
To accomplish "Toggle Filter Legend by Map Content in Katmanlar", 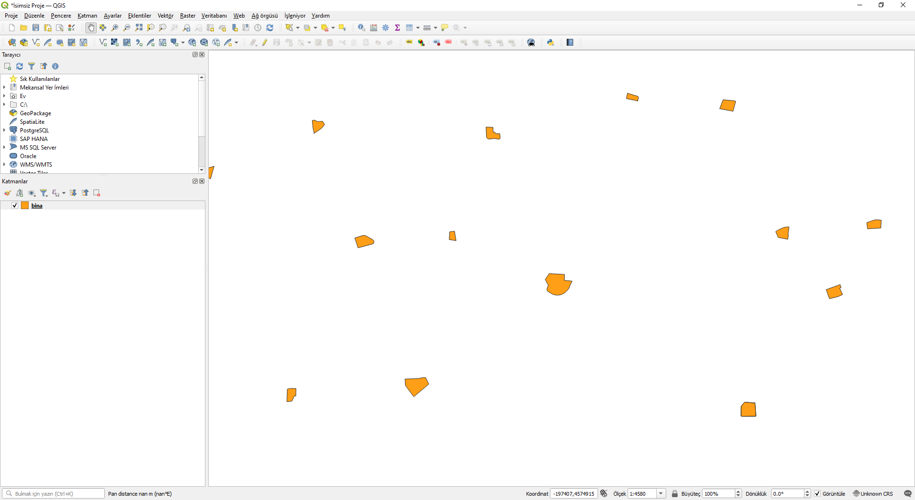I will (44, 193).
